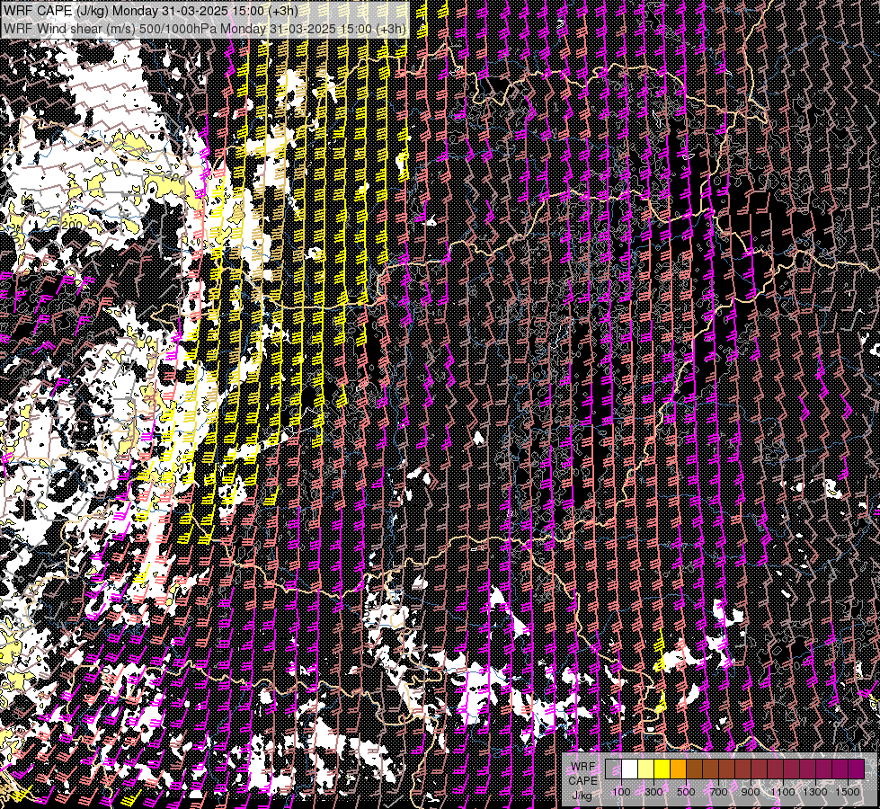Click the 'WRF CAPE J/kg' legend title
Viewport: 880px width, 809px height.
(582, 780)
